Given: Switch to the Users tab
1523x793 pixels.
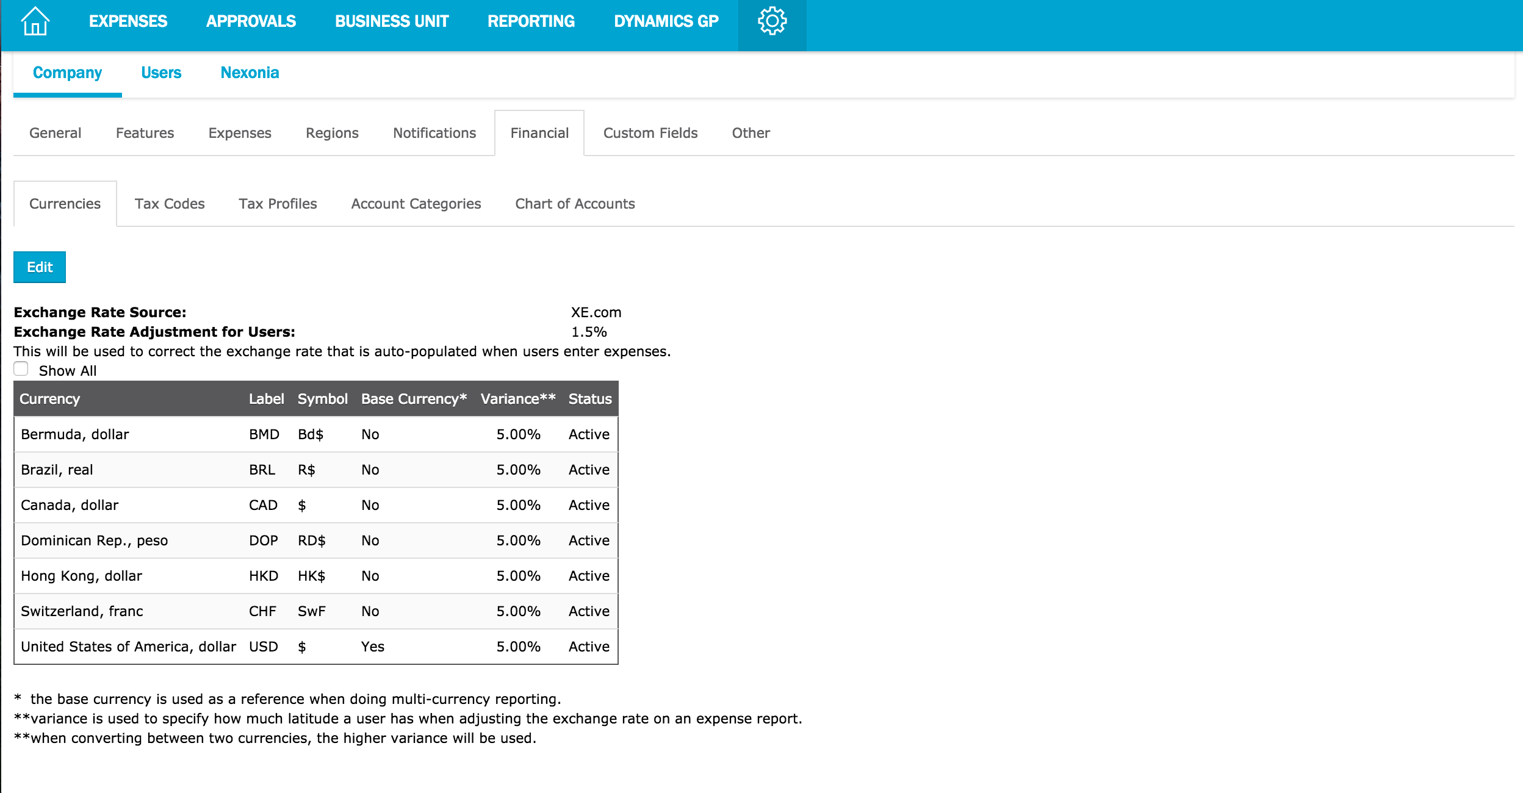Looking at the screenshot, I should click(x=161, y=73).
